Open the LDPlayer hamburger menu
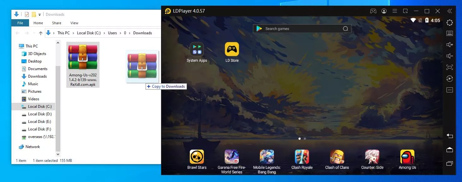This screenshot has height=182, width=462. (395, 11)
